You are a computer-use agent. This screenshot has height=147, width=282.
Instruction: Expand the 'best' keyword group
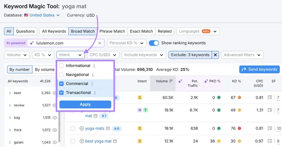pos(10,93)
